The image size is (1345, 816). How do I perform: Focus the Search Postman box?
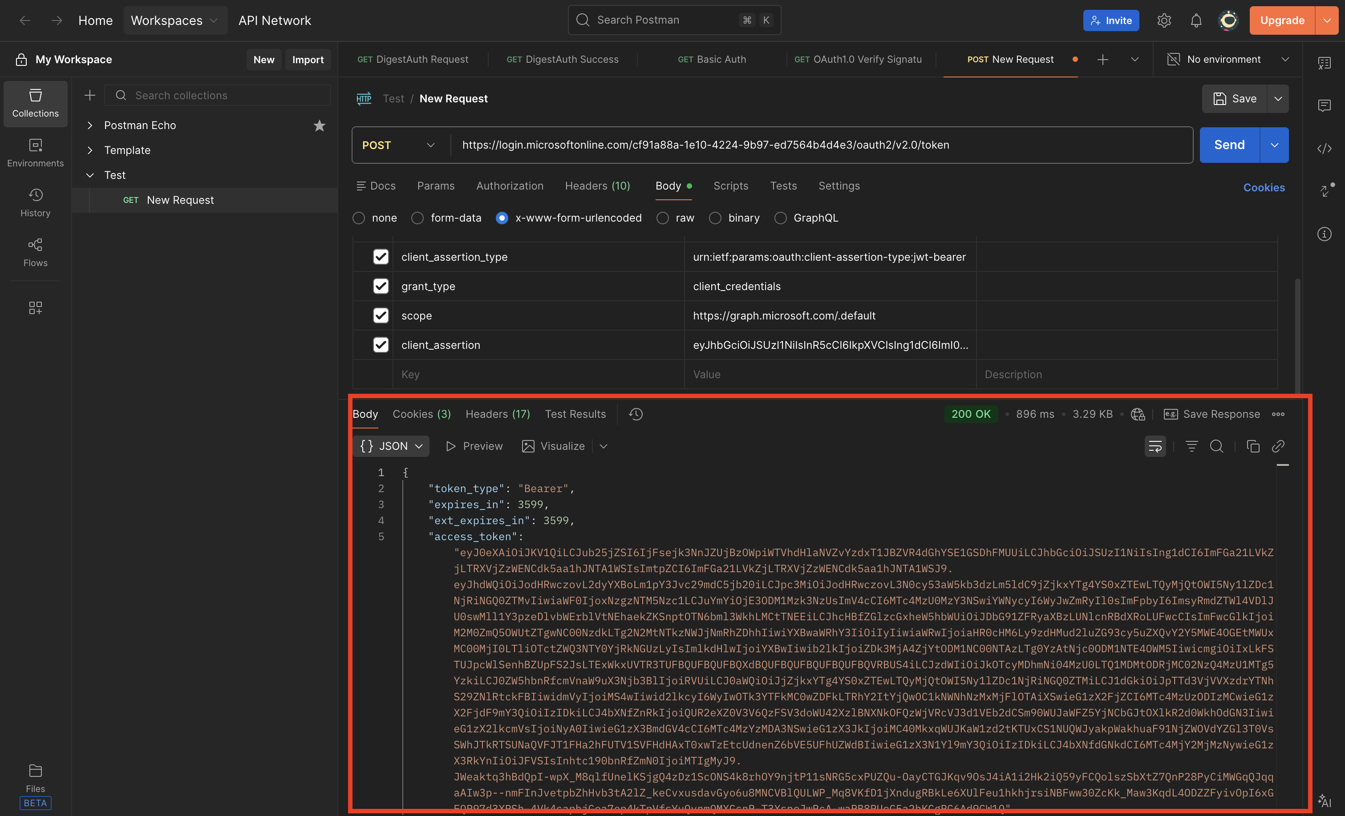[674, 20]
